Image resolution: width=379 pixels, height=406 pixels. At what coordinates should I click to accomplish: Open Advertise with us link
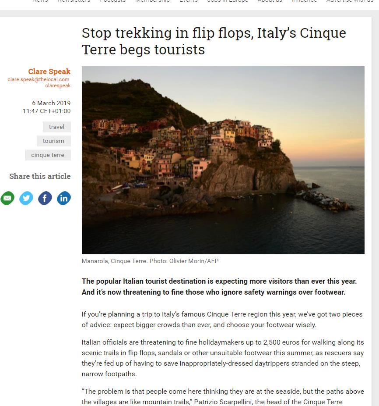pyautogui.click(x=350, y=1)
